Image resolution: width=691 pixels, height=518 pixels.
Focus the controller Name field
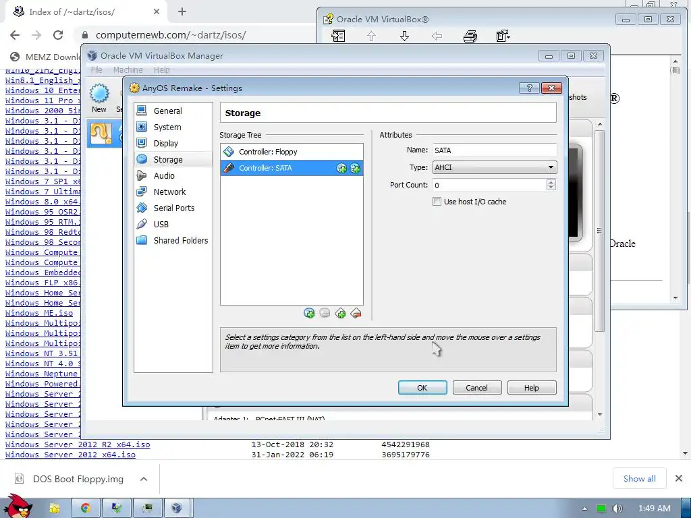[x=495, y=150]
